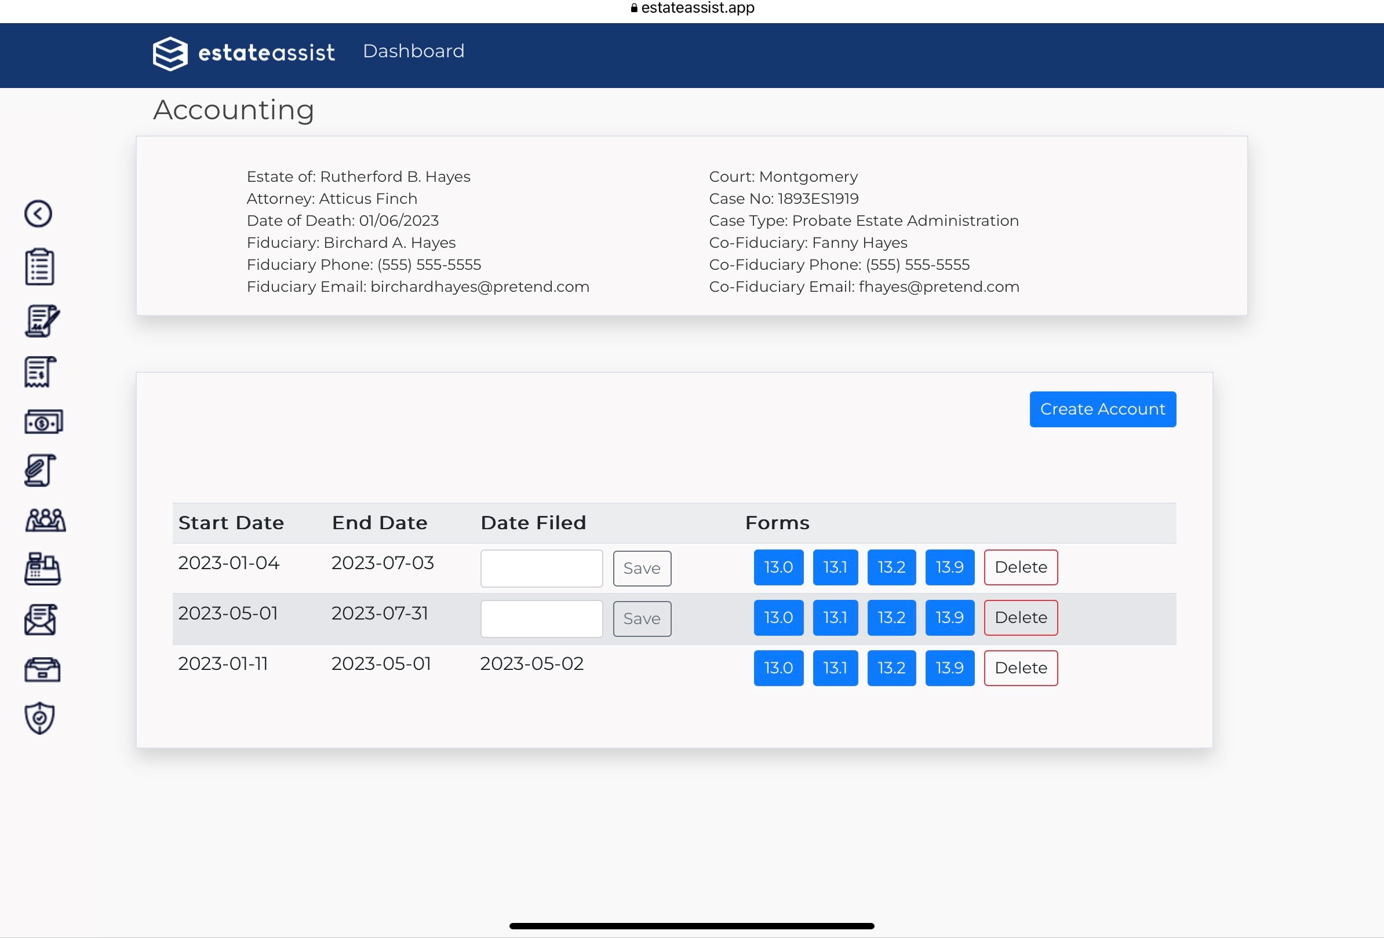
Task: Open form 13.1 for 2023-01-11 account
Action: coord(835,669)
